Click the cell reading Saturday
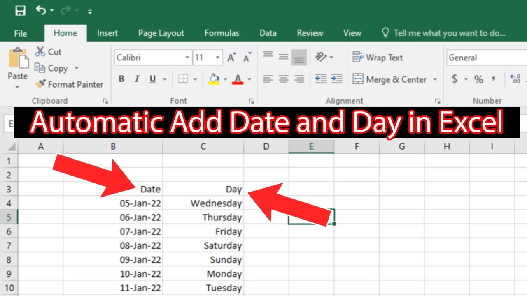 pyautogui.click(x=203, y=245)
